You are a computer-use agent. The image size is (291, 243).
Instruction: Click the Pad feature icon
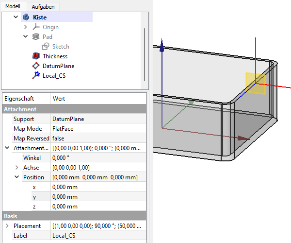pos(36,37)
